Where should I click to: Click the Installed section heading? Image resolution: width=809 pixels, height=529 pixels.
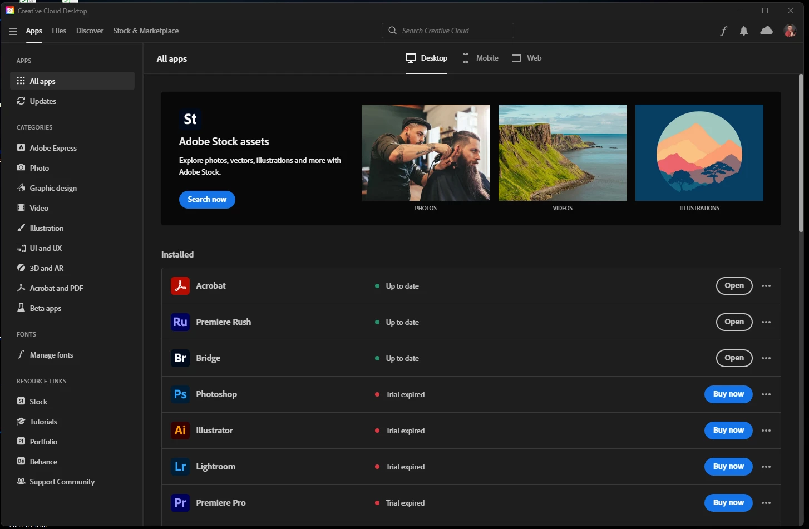pyautogui.click(x=177, y=254)
